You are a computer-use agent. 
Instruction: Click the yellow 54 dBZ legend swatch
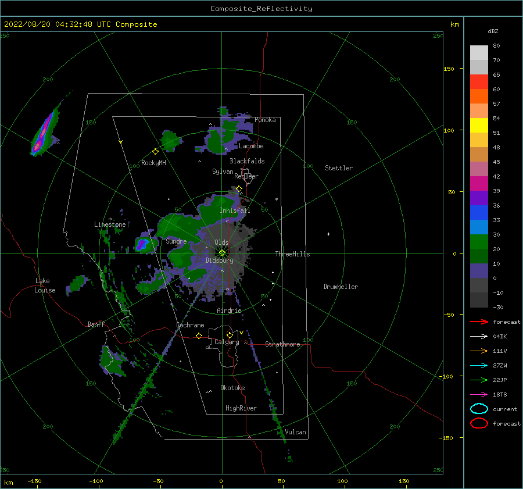coord(479,125)
